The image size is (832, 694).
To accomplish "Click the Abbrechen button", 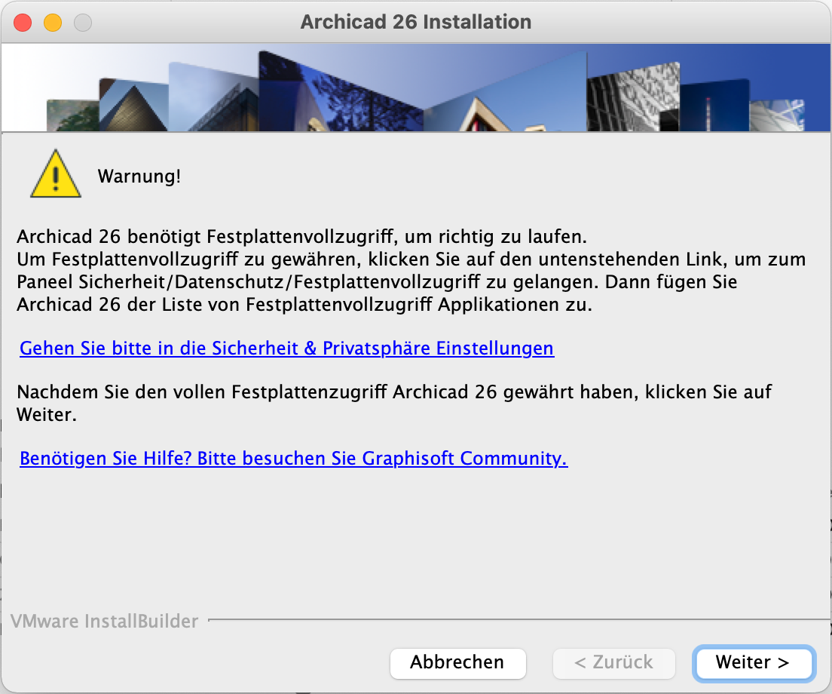I will 457,662.
